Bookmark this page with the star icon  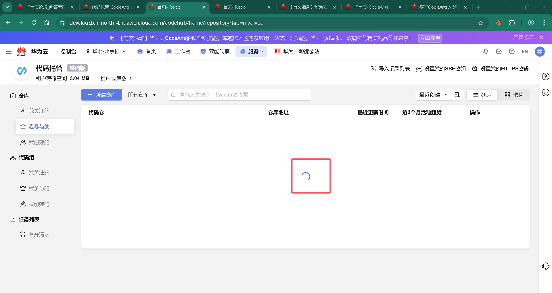point(481,23)
